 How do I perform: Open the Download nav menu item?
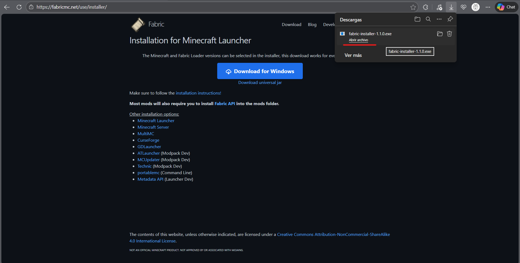[x=291, y=25]
